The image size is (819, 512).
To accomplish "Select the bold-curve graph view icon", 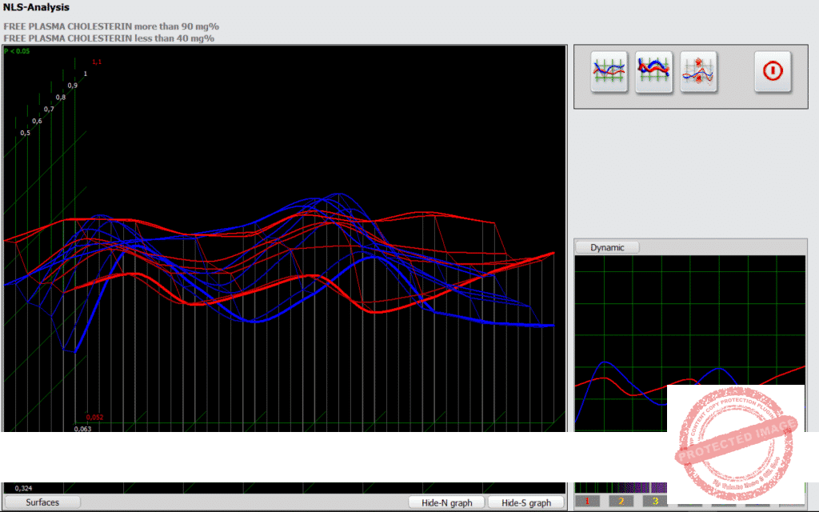I will pos(654,72).
